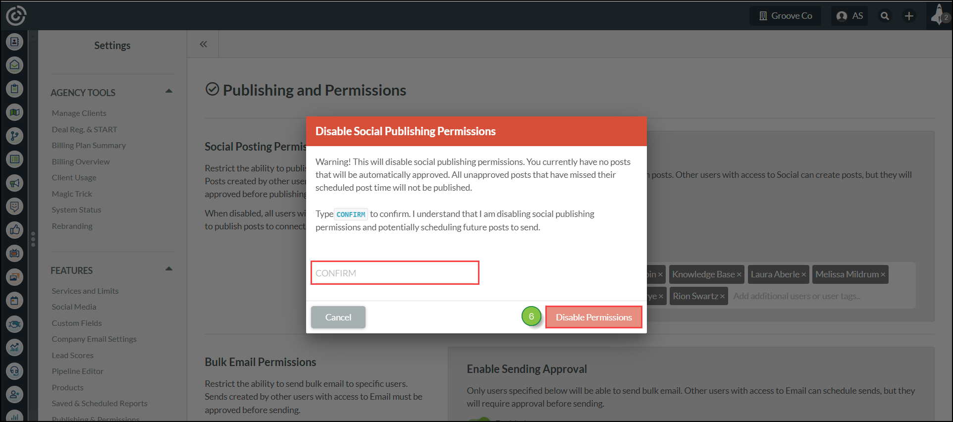
Task: Open the email envelope sidebar icon
Action: (x=14, y=65)
